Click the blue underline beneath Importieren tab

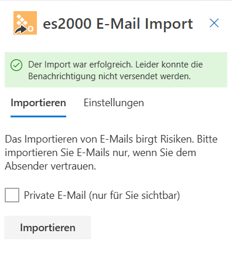[x=38, y=116]
